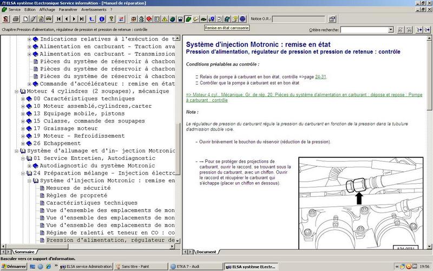Switch to 'ELSA service Administration' taskbar window

pos(86,267)
